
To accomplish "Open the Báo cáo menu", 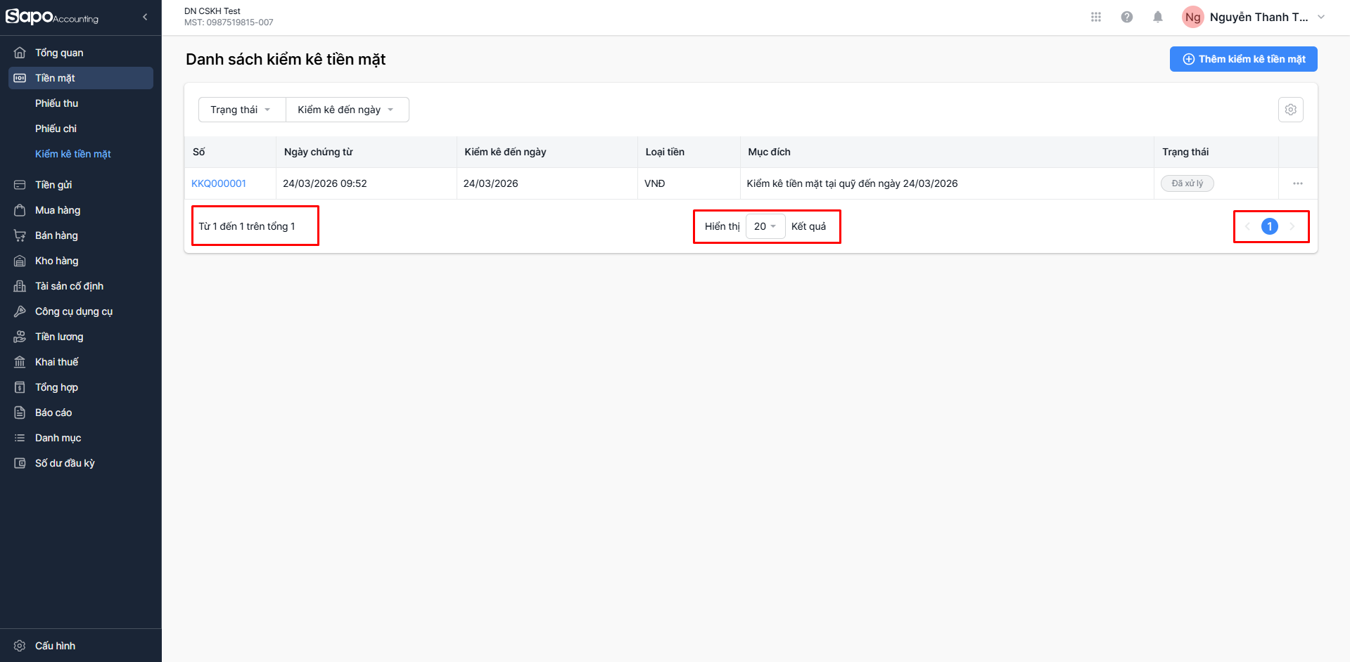I will [53, 413].
